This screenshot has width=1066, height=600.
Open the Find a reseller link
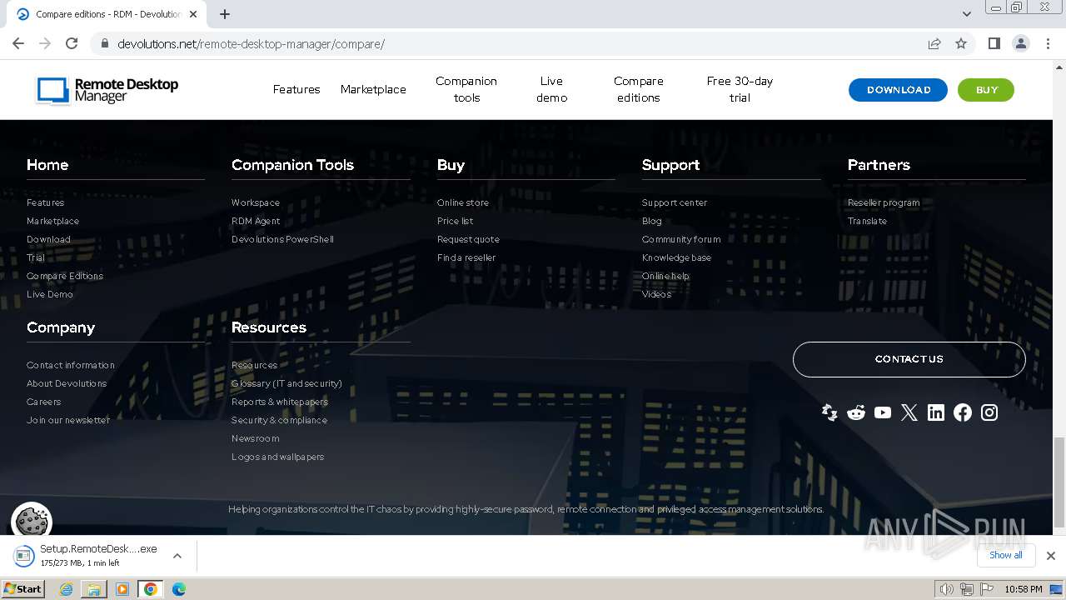466,257
